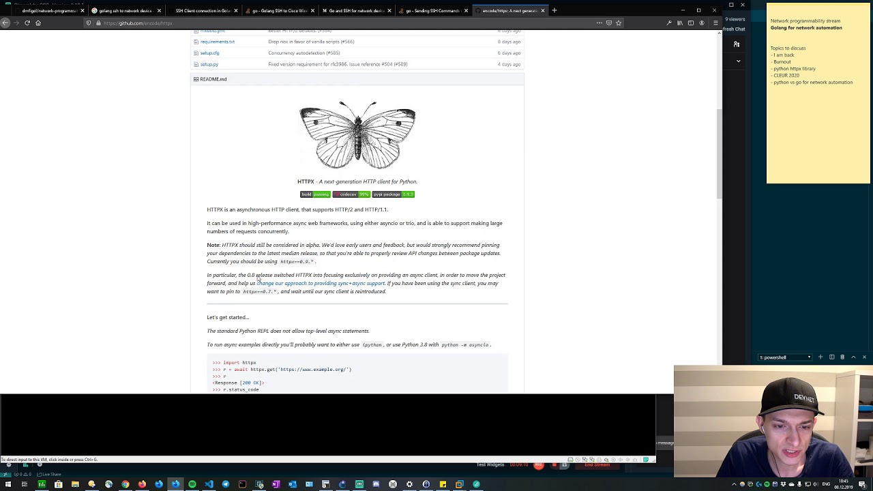The width and height of the screenshot is (873, 491).
Task: Click the browser page vertical scrollbar
Action: [x=720, y=153]
